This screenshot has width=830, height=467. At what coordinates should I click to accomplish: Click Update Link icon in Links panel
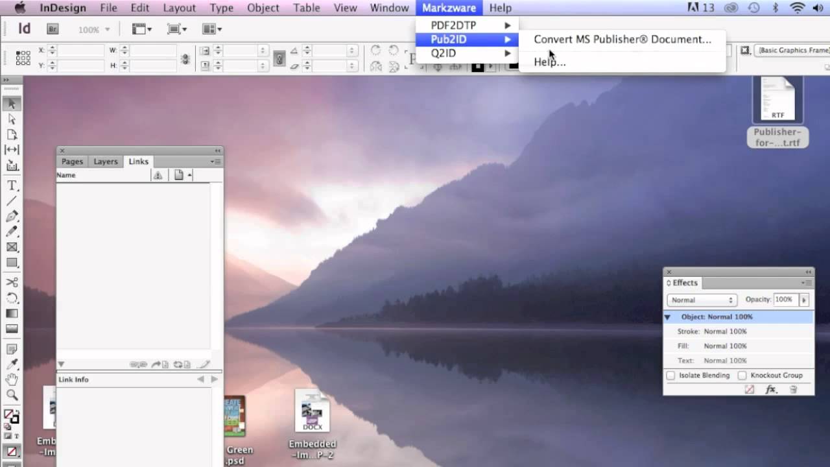(181, 365)
